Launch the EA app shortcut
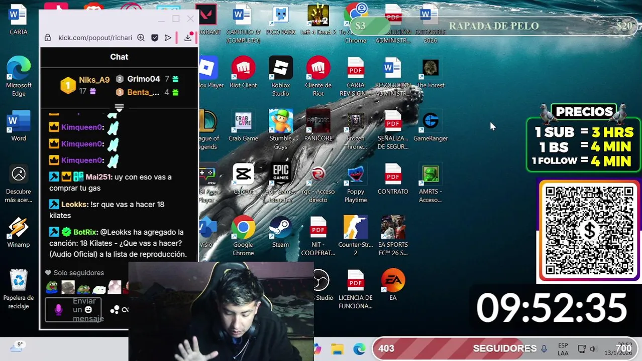642x361 pixels. [x=393, y=285]
